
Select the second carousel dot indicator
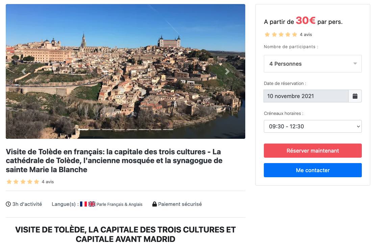[96, 129]
